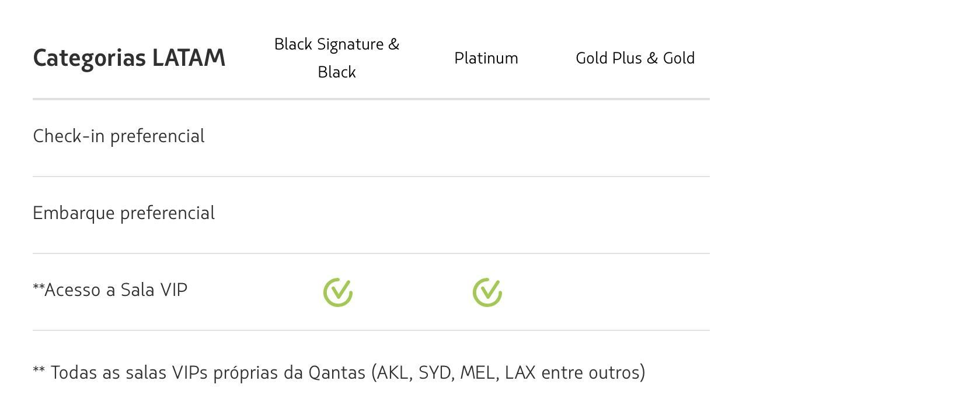Click empty Embarque preferencial cell under Gold Plus & Gold

point(635,215)
